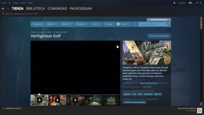
Task: Open the Lista de deseados button
Action: [x=159, y=20]
